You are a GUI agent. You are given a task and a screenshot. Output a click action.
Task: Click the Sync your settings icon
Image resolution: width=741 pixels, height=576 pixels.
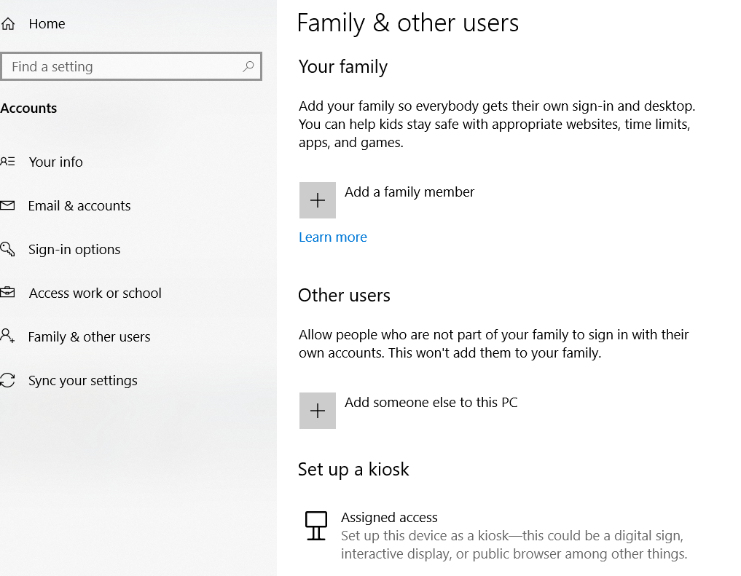click(8, 380)
